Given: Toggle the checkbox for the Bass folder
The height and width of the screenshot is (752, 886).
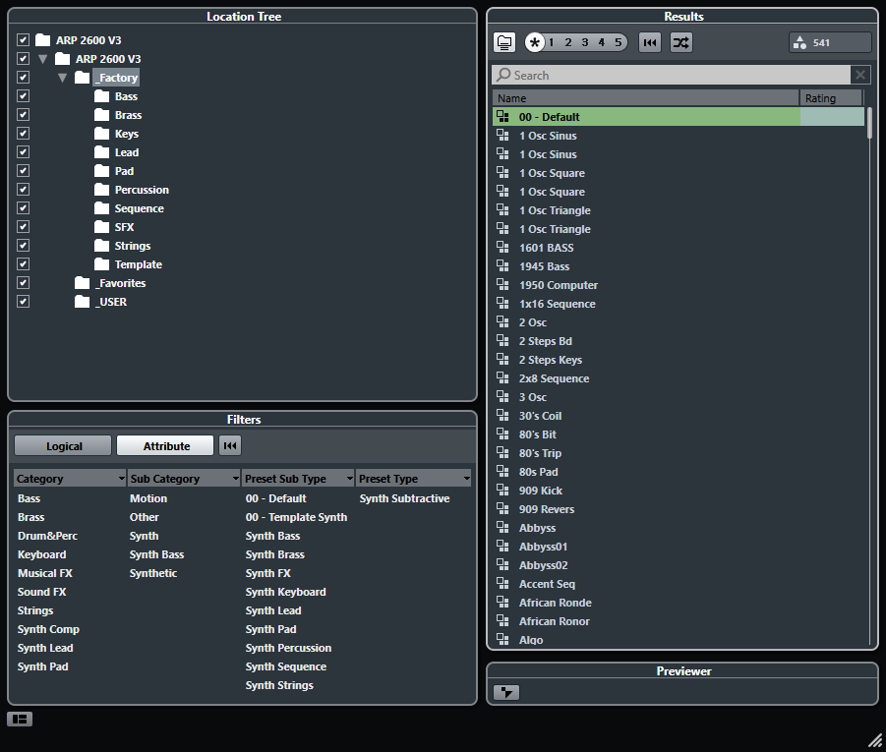Looking at the screenshot, I should tap(23, 95).
